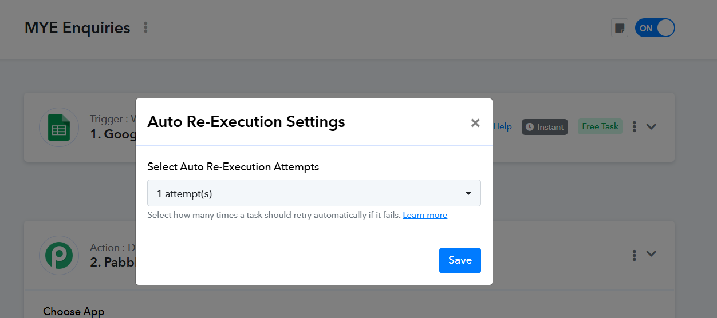Click the MYE Enquiries workflow name
This screenshot has width=717, height=318.
click(77, 27)
